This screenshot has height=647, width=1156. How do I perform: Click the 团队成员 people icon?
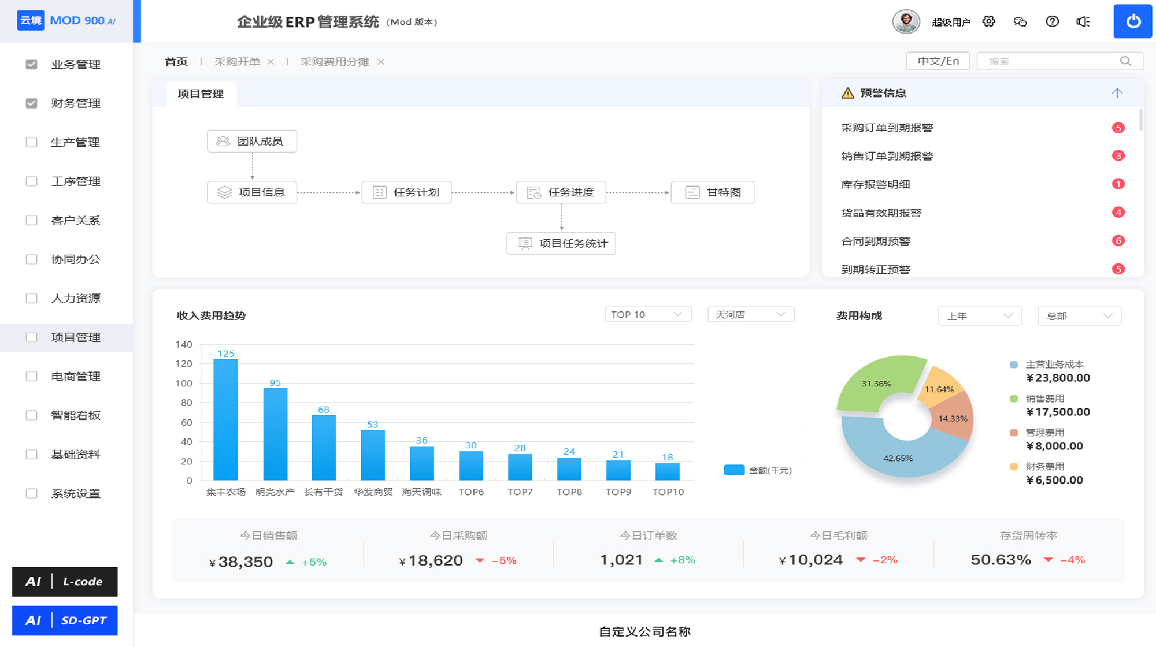223,141
